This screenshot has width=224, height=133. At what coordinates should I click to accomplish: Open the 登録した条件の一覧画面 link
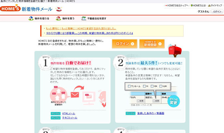pyautogui.click(x=151, y=113)
